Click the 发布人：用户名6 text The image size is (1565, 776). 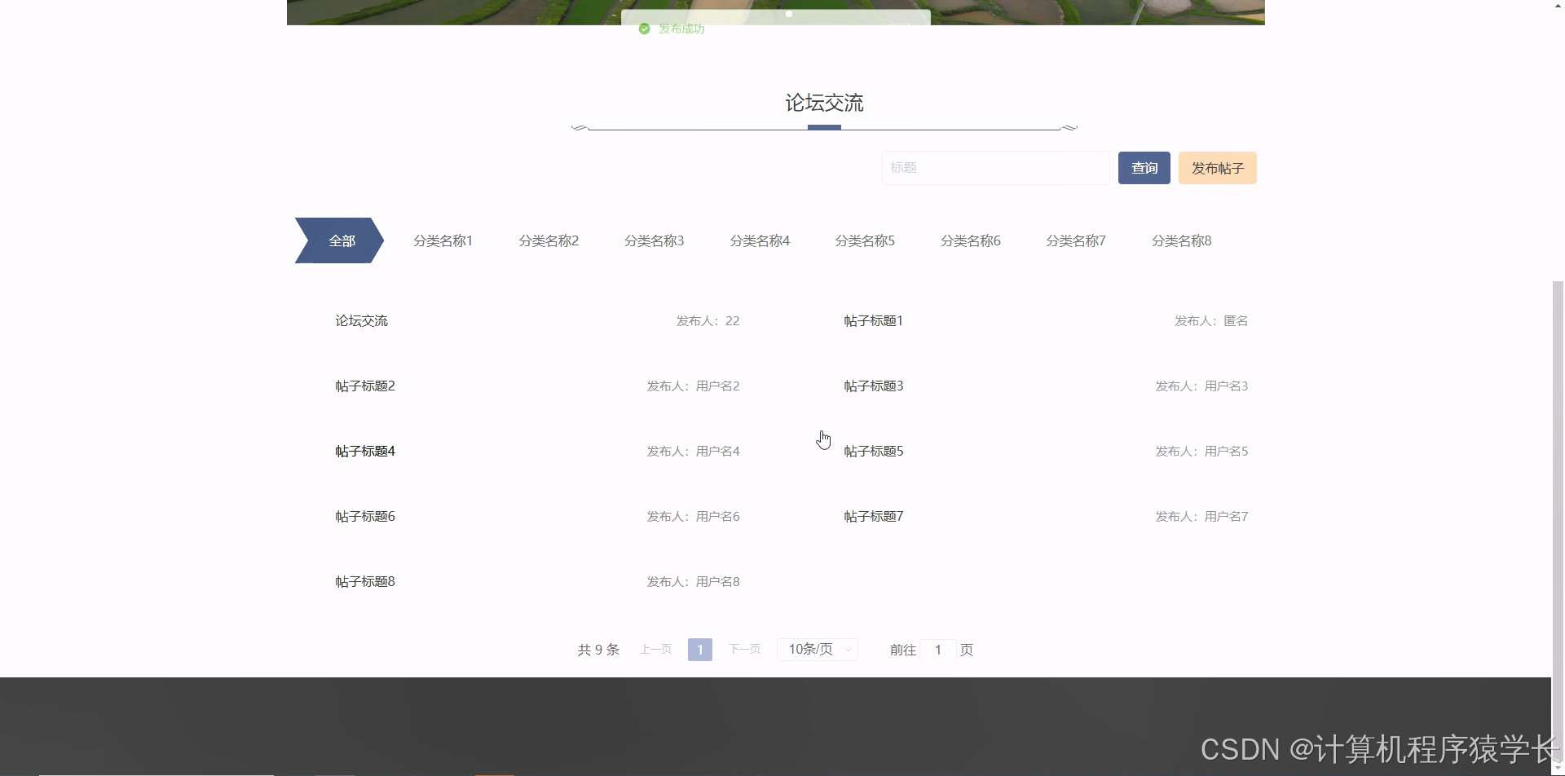pos(693,517)
